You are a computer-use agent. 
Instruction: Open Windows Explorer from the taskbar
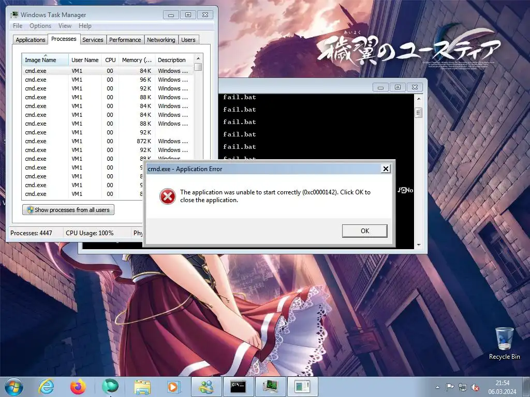coord(142,387)
